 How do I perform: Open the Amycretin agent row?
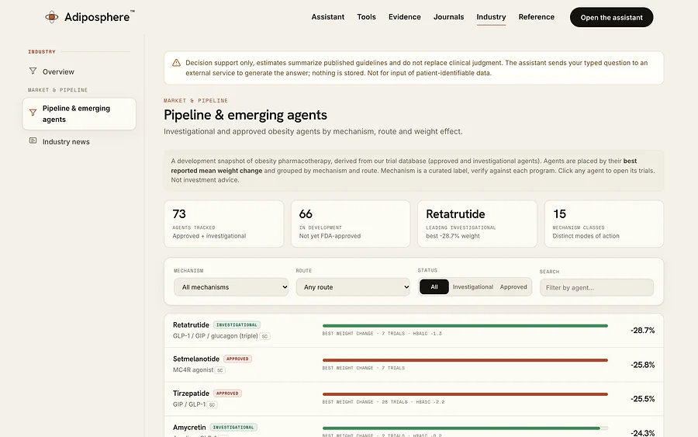(413, 428)
